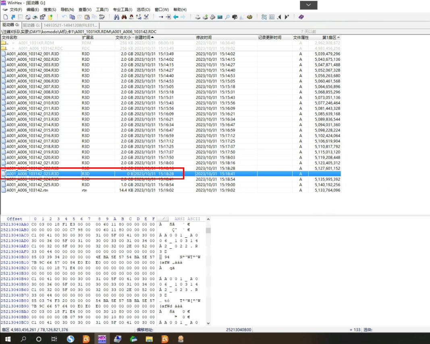
Task: Click the magnifier Analyze icon
Action: (x=227, y=17)
